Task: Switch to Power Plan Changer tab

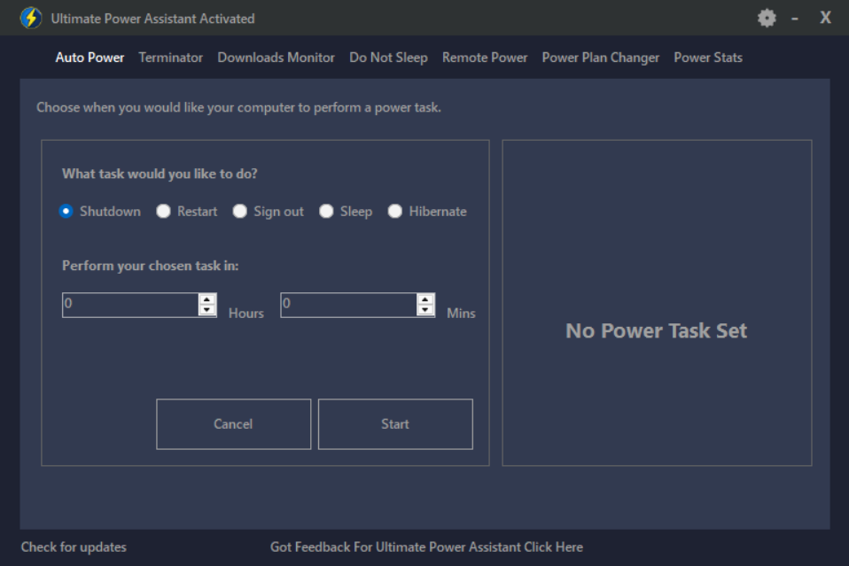Action: pos(601,58)
